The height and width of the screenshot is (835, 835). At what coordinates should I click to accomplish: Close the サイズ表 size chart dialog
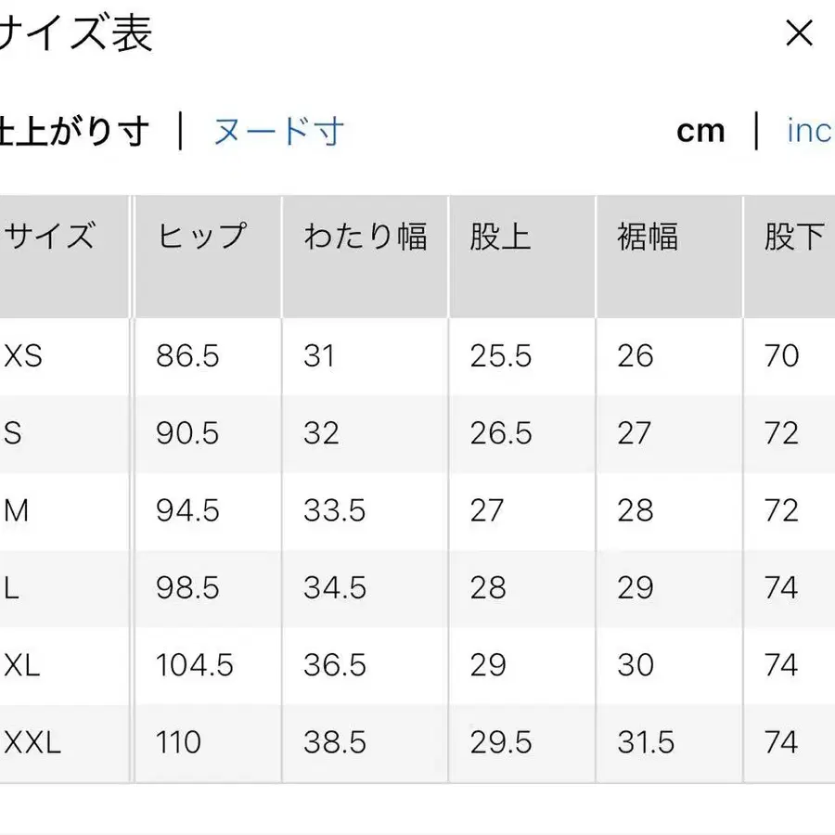799,33
